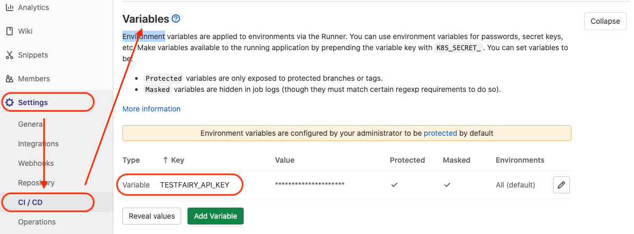Go to Webhooks settings

[36, 163]
